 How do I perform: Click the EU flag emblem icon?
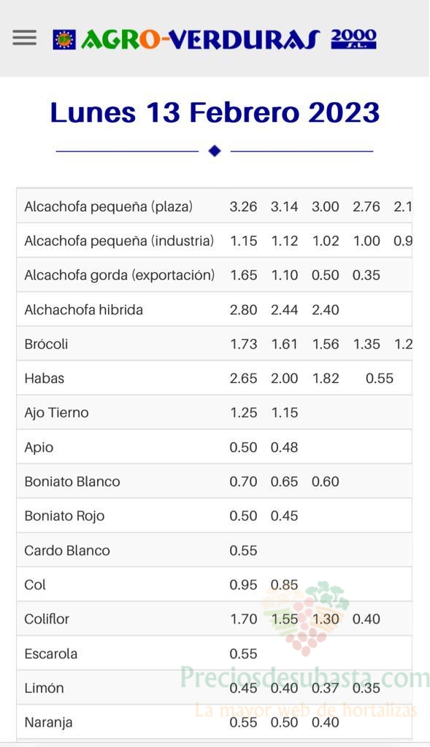pyautogui.click(x=64, y=40)
